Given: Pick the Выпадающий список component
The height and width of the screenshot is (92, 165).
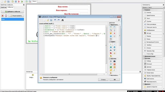Looking at the screenshot, I should pos(153,42).
